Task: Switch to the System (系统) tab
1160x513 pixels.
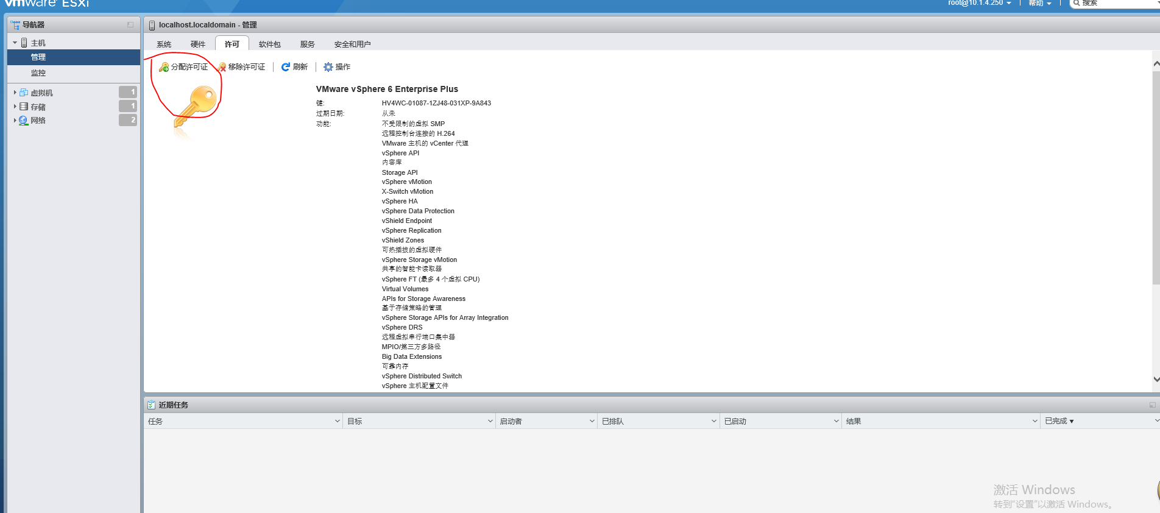Action: point(164,44)
